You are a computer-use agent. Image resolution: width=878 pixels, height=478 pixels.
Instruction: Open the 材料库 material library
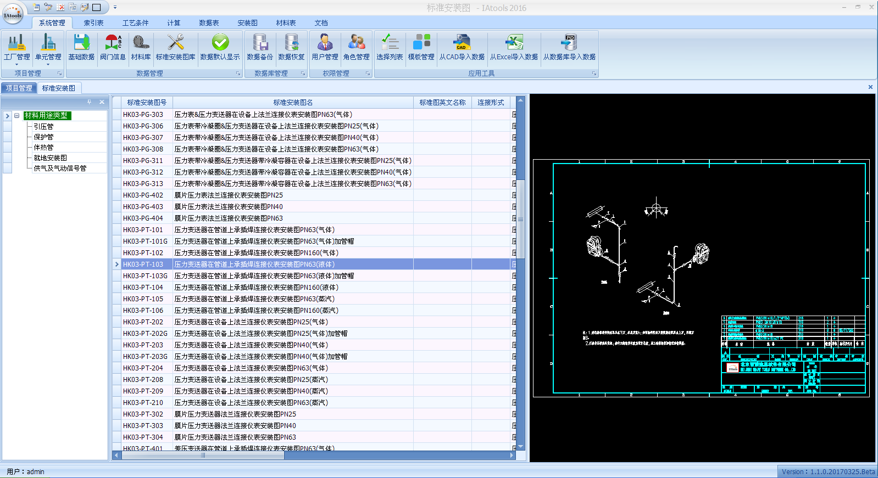[141, 47]
